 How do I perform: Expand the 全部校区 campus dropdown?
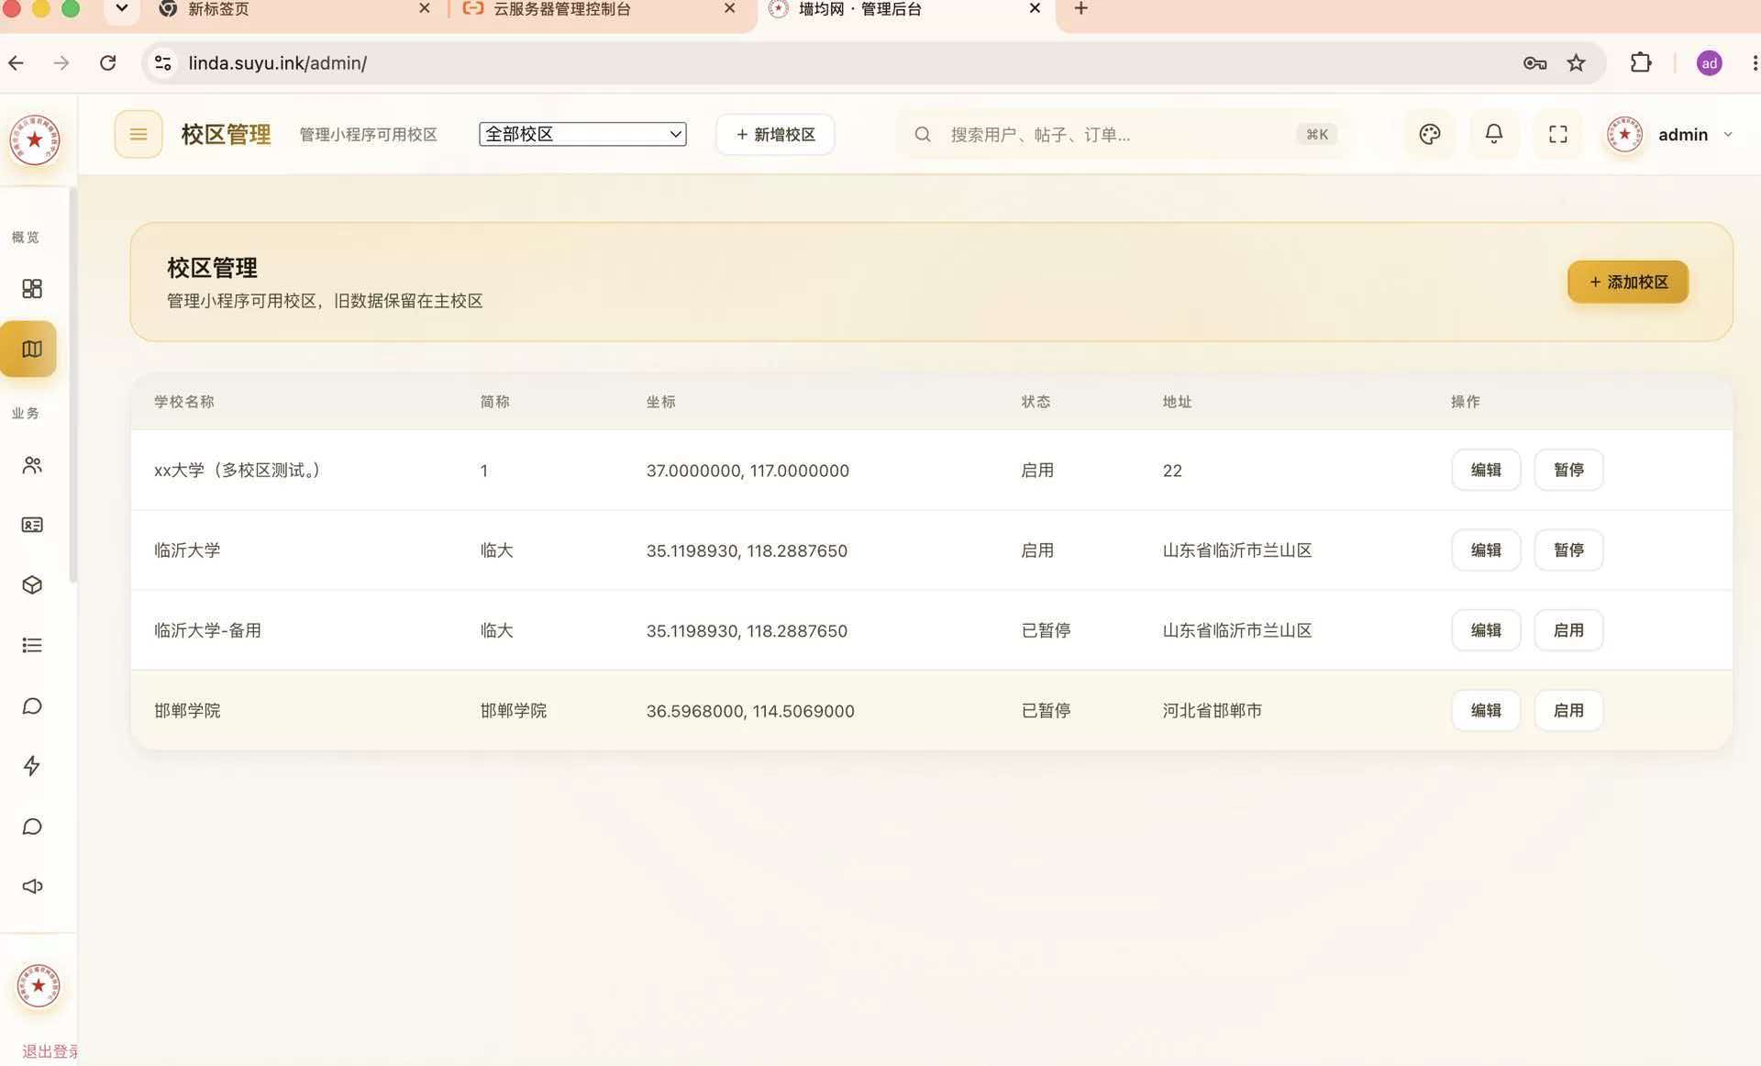[582, 134]
